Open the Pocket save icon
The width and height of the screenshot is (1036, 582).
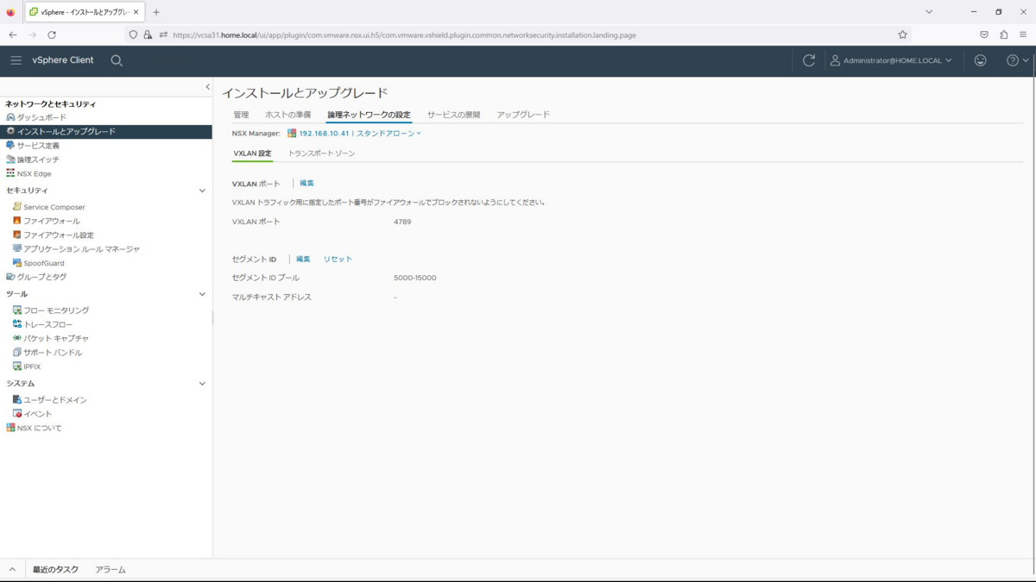pyautogui.click(x=983, y=34)
